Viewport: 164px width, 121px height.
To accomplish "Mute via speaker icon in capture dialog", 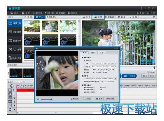I will pyautogui.click(x=38, y=99).
